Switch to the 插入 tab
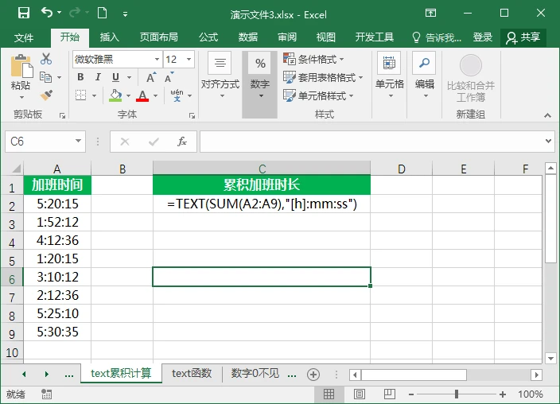 tap(109, 37)
